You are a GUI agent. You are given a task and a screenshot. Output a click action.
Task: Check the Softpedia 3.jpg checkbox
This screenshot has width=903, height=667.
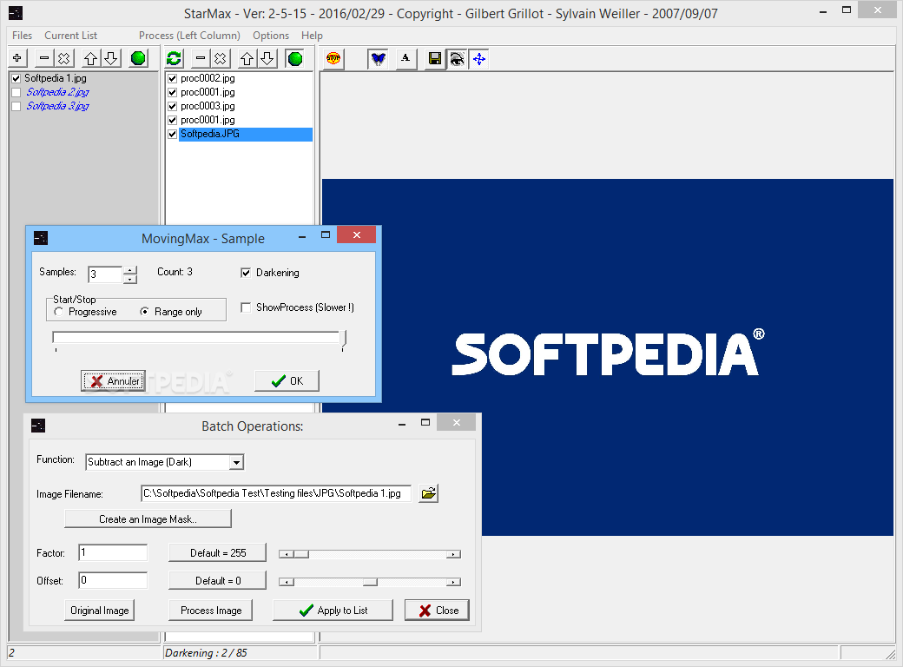pyautogui.click(x=16, y=106)
